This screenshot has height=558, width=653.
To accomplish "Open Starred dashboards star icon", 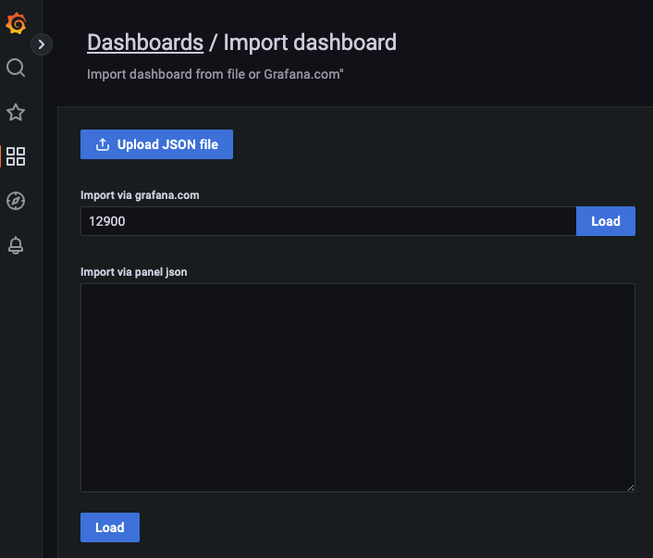I will [x=16, y=112].
